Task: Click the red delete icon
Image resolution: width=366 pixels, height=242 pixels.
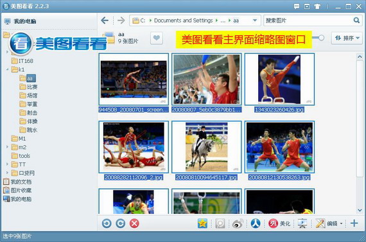Action: 134,223
